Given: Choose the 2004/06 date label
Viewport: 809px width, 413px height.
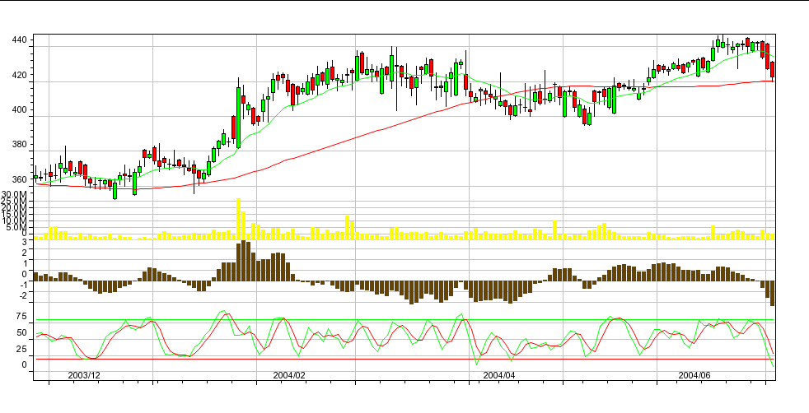Looking at the screenshot, I should (x=694, y=375).
